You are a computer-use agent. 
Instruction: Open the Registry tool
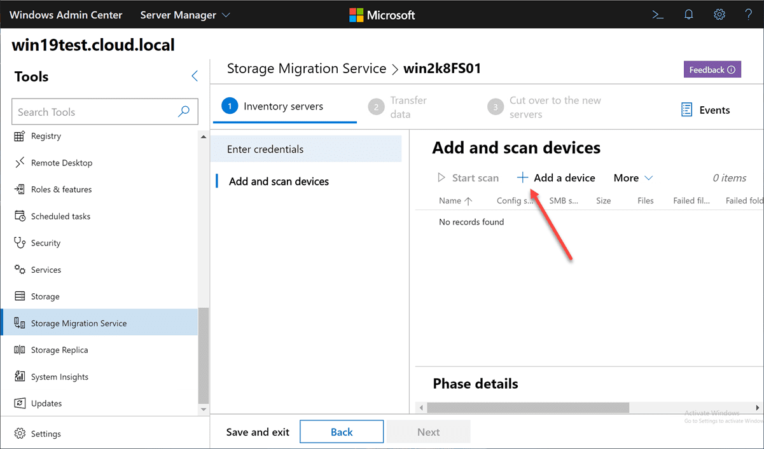(46, 136)
